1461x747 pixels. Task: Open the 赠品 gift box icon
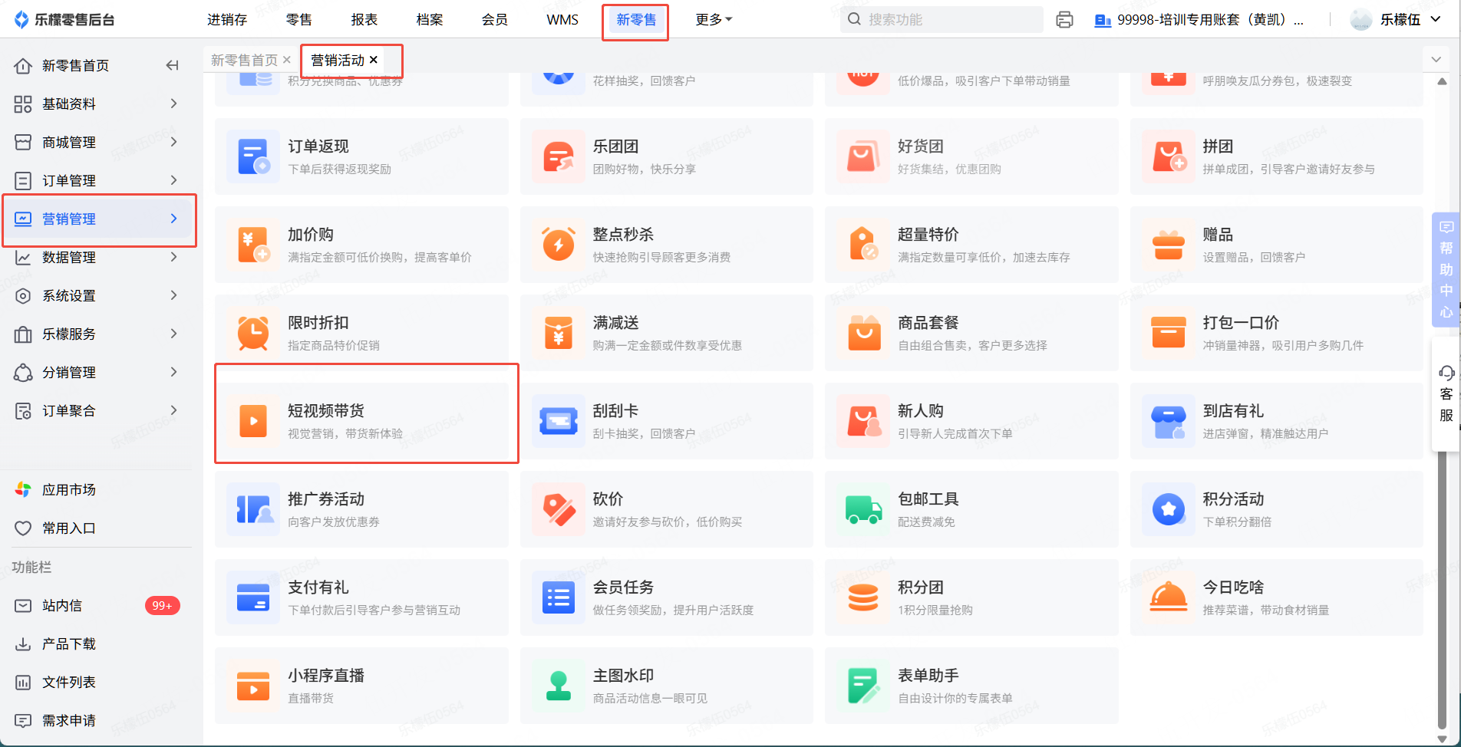pyautogui.click(x=1169, y=245)
